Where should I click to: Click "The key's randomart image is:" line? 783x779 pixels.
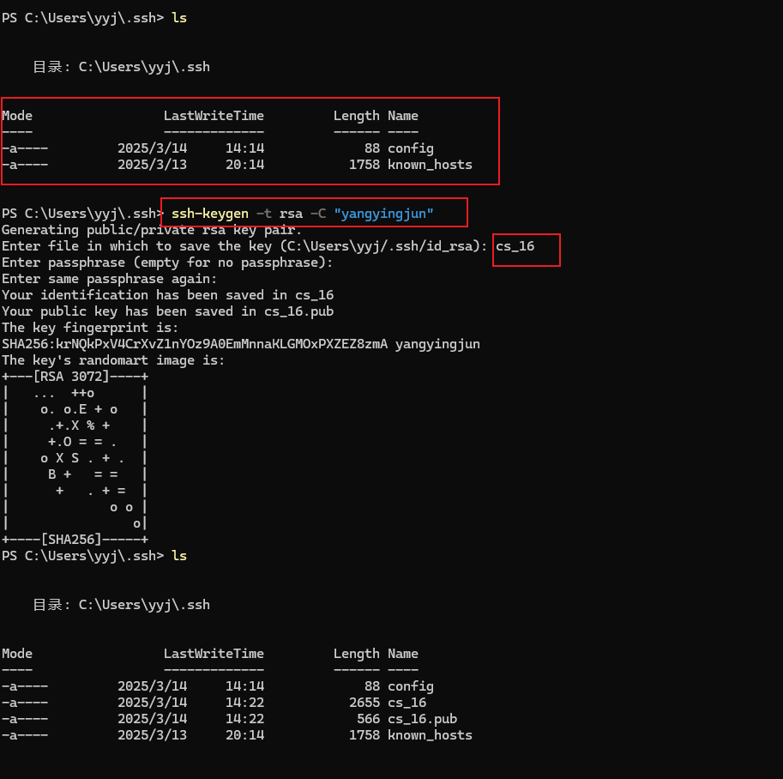[x=113, y=360]
